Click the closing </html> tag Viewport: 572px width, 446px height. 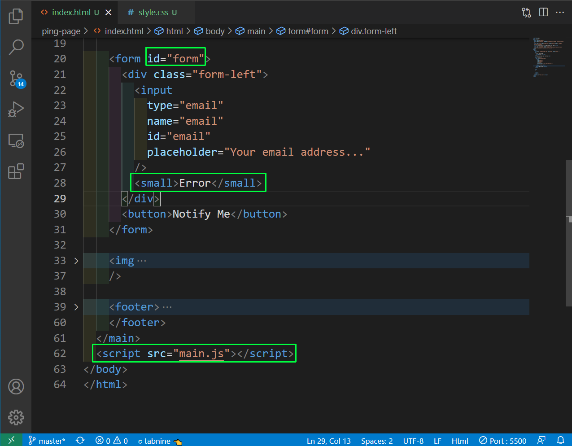pos(105,385)
